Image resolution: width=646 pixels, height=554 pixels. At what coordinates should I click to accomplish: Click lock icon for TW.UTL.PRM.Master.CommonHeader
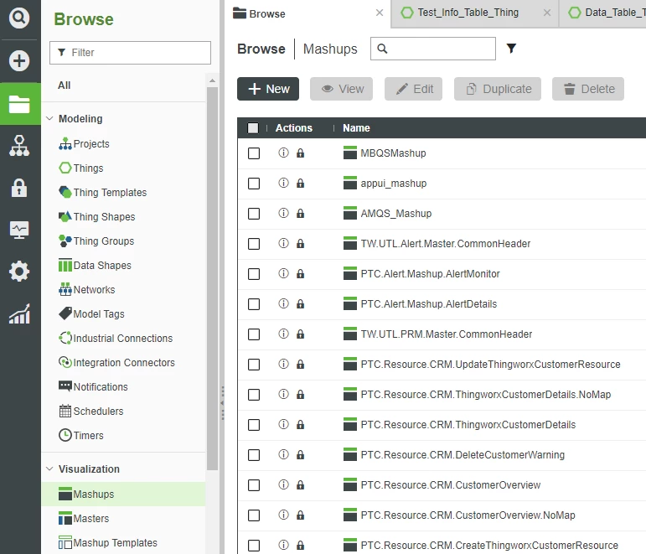pyautogui.click(x=300, y=334)
